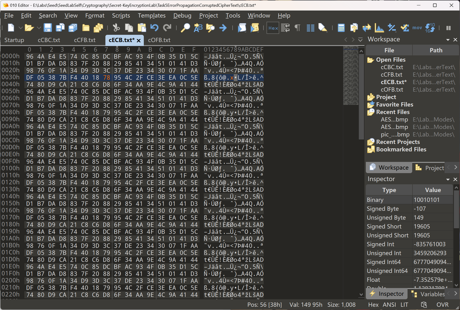Click the Bookmarked Files folder item
This screenshot has width=460, height=310.
click(x=396, y=149)
